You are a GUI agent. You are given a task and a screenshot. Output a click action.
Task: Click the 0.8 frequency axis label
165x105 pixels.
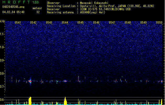click(2, 73)
